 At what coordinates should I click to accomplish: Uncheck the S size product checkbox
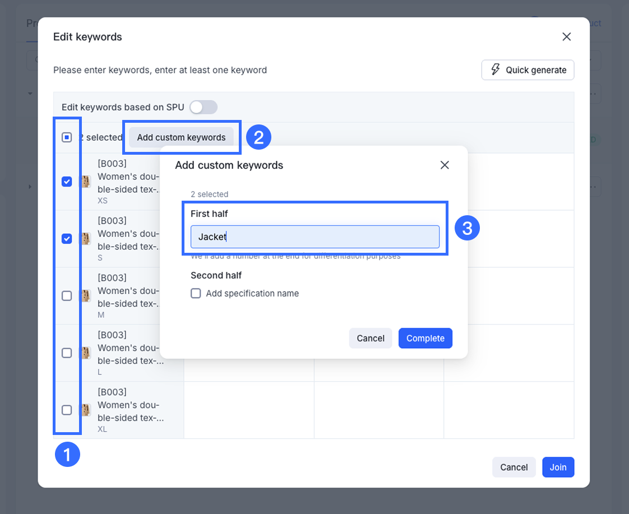[67, 239]
